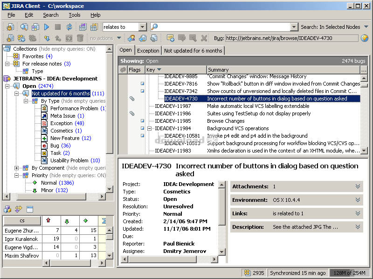Click the small window icon above the table
This screenshot has height=279, width=373.
click(30, 209)
